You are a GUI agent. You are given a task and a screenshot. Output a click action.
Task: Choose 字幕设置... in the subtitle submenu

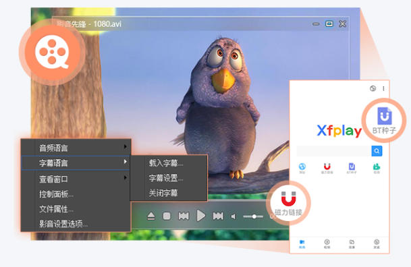pyautogui.click(x=166, y=178)
